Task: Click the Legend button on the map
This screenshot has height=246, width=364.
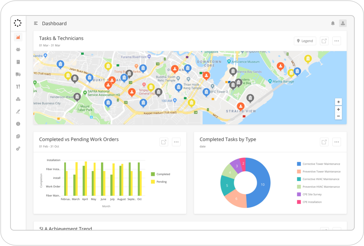Action: coord(305,41)
